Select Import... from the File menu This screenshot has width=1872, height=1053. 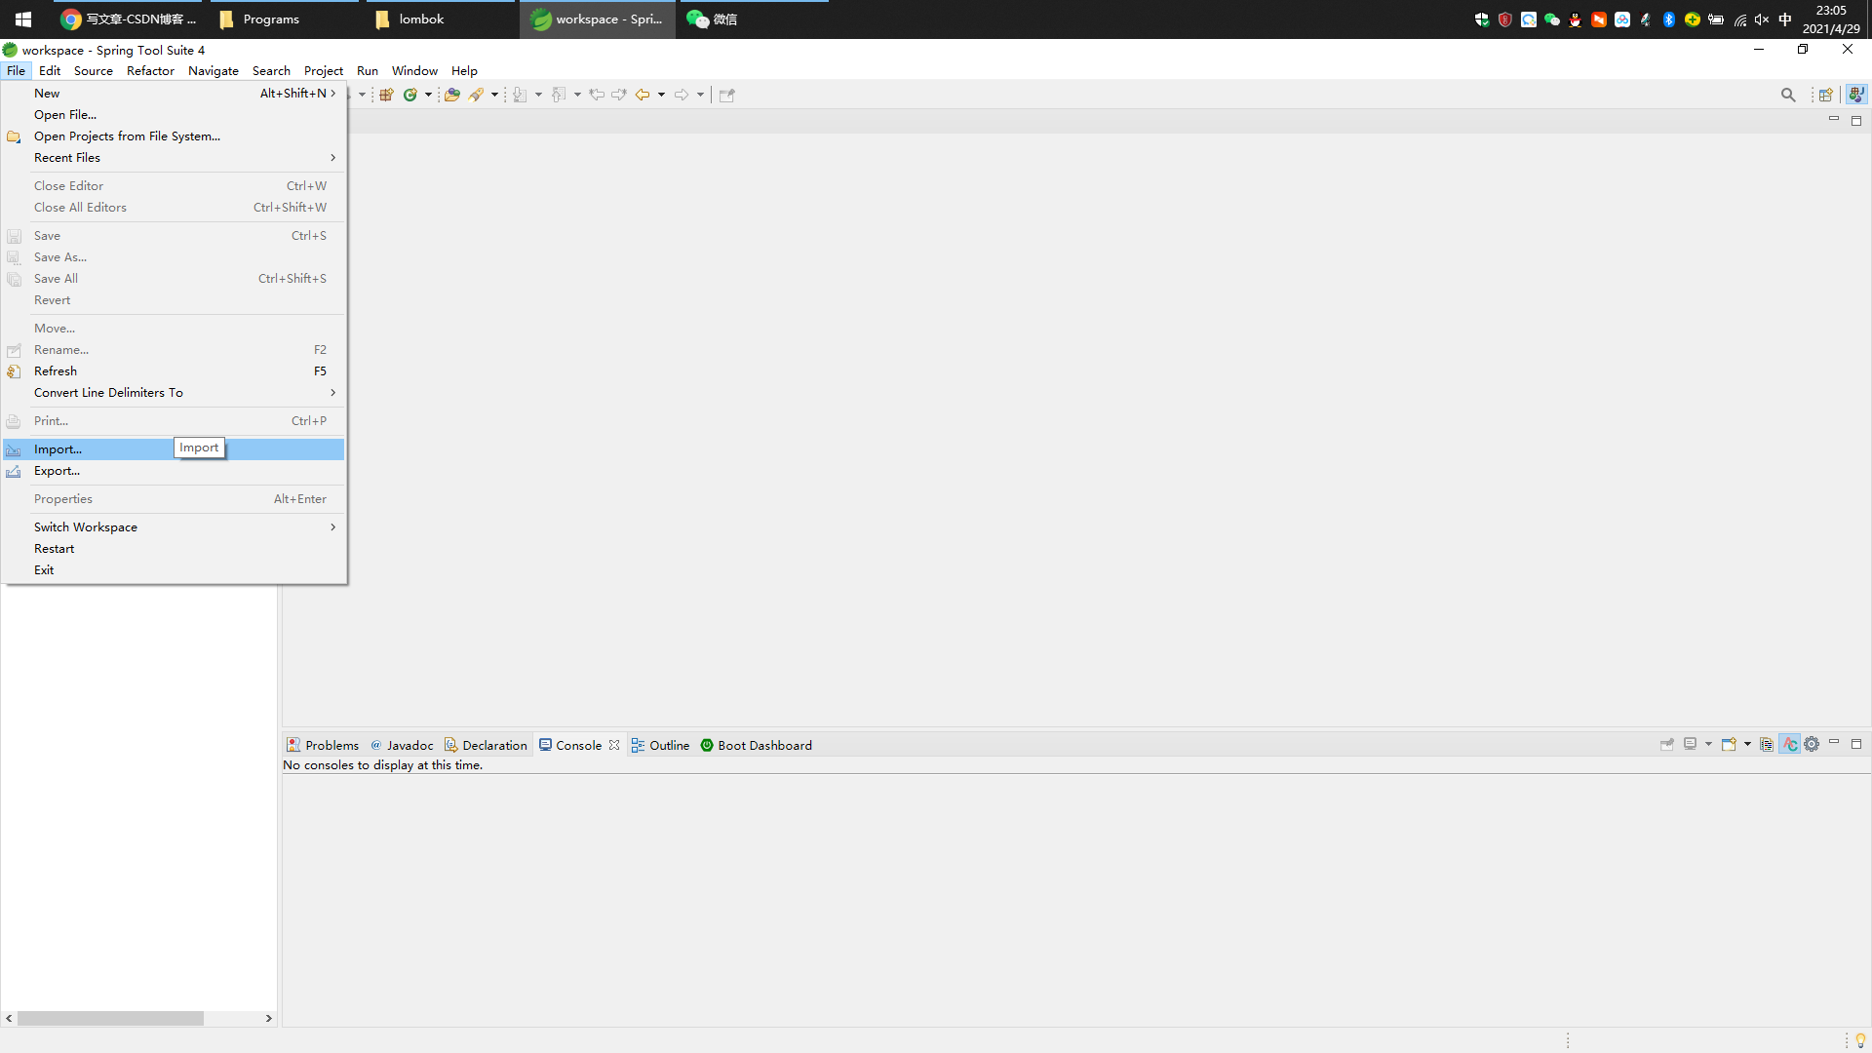click(58, 448)
